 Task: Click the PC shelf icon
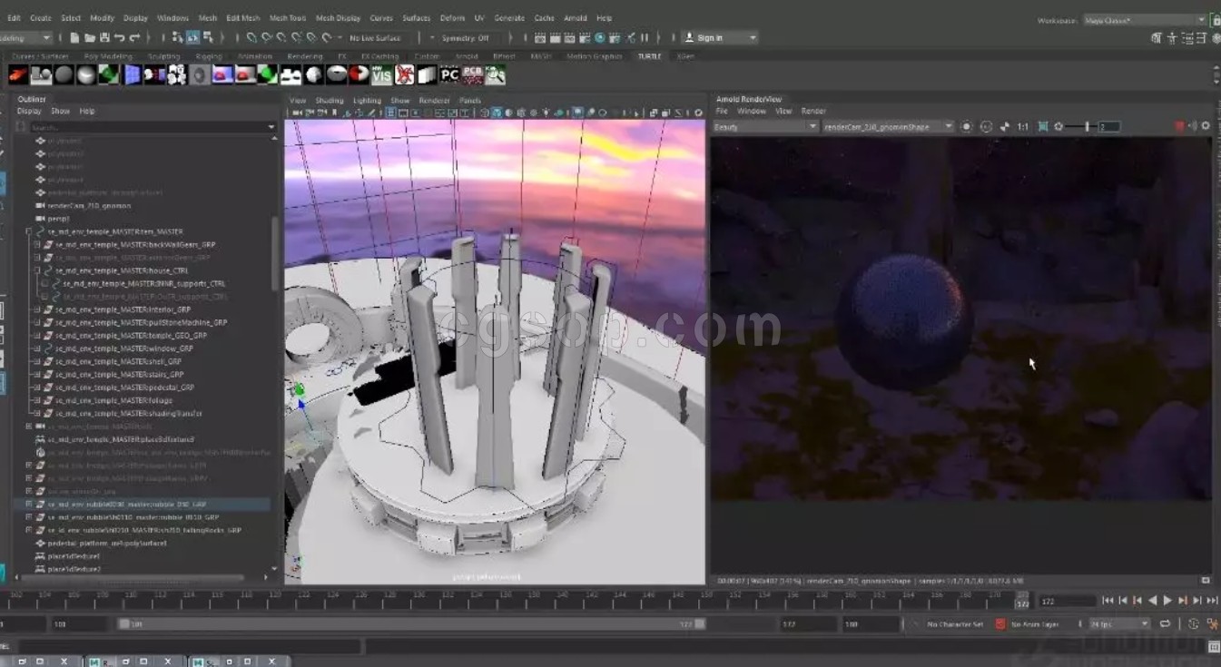[449, 74]
